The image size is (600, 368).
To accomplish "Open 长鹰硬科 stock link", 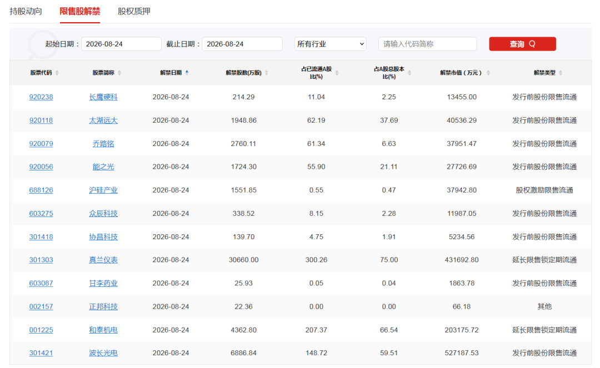I will (x=103, y=97).
